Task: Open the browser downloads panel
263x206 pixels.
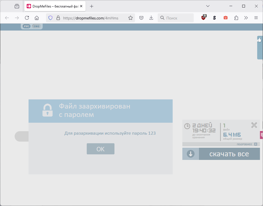Action: 151,18
